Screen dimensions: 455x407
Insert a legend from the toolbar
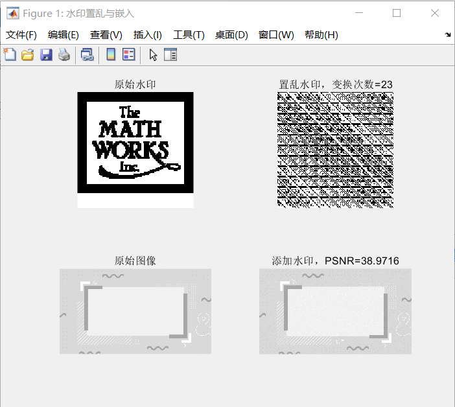click(129, 54)
